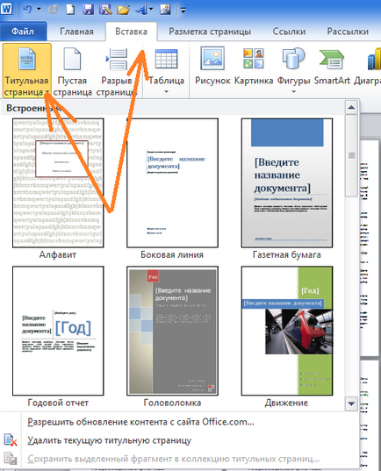Click the Open folder icon
This screenshot has height=471, width=381.
pos(123,9)
